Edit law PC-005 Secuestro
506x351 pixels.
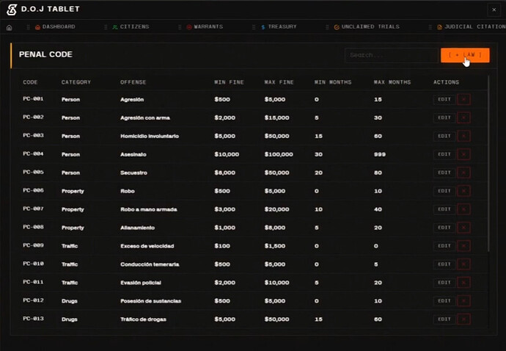[x=444, y=173]
